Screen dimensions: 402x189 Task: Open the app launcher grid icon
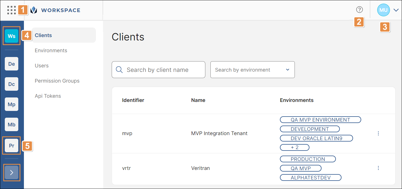point(12,10)
